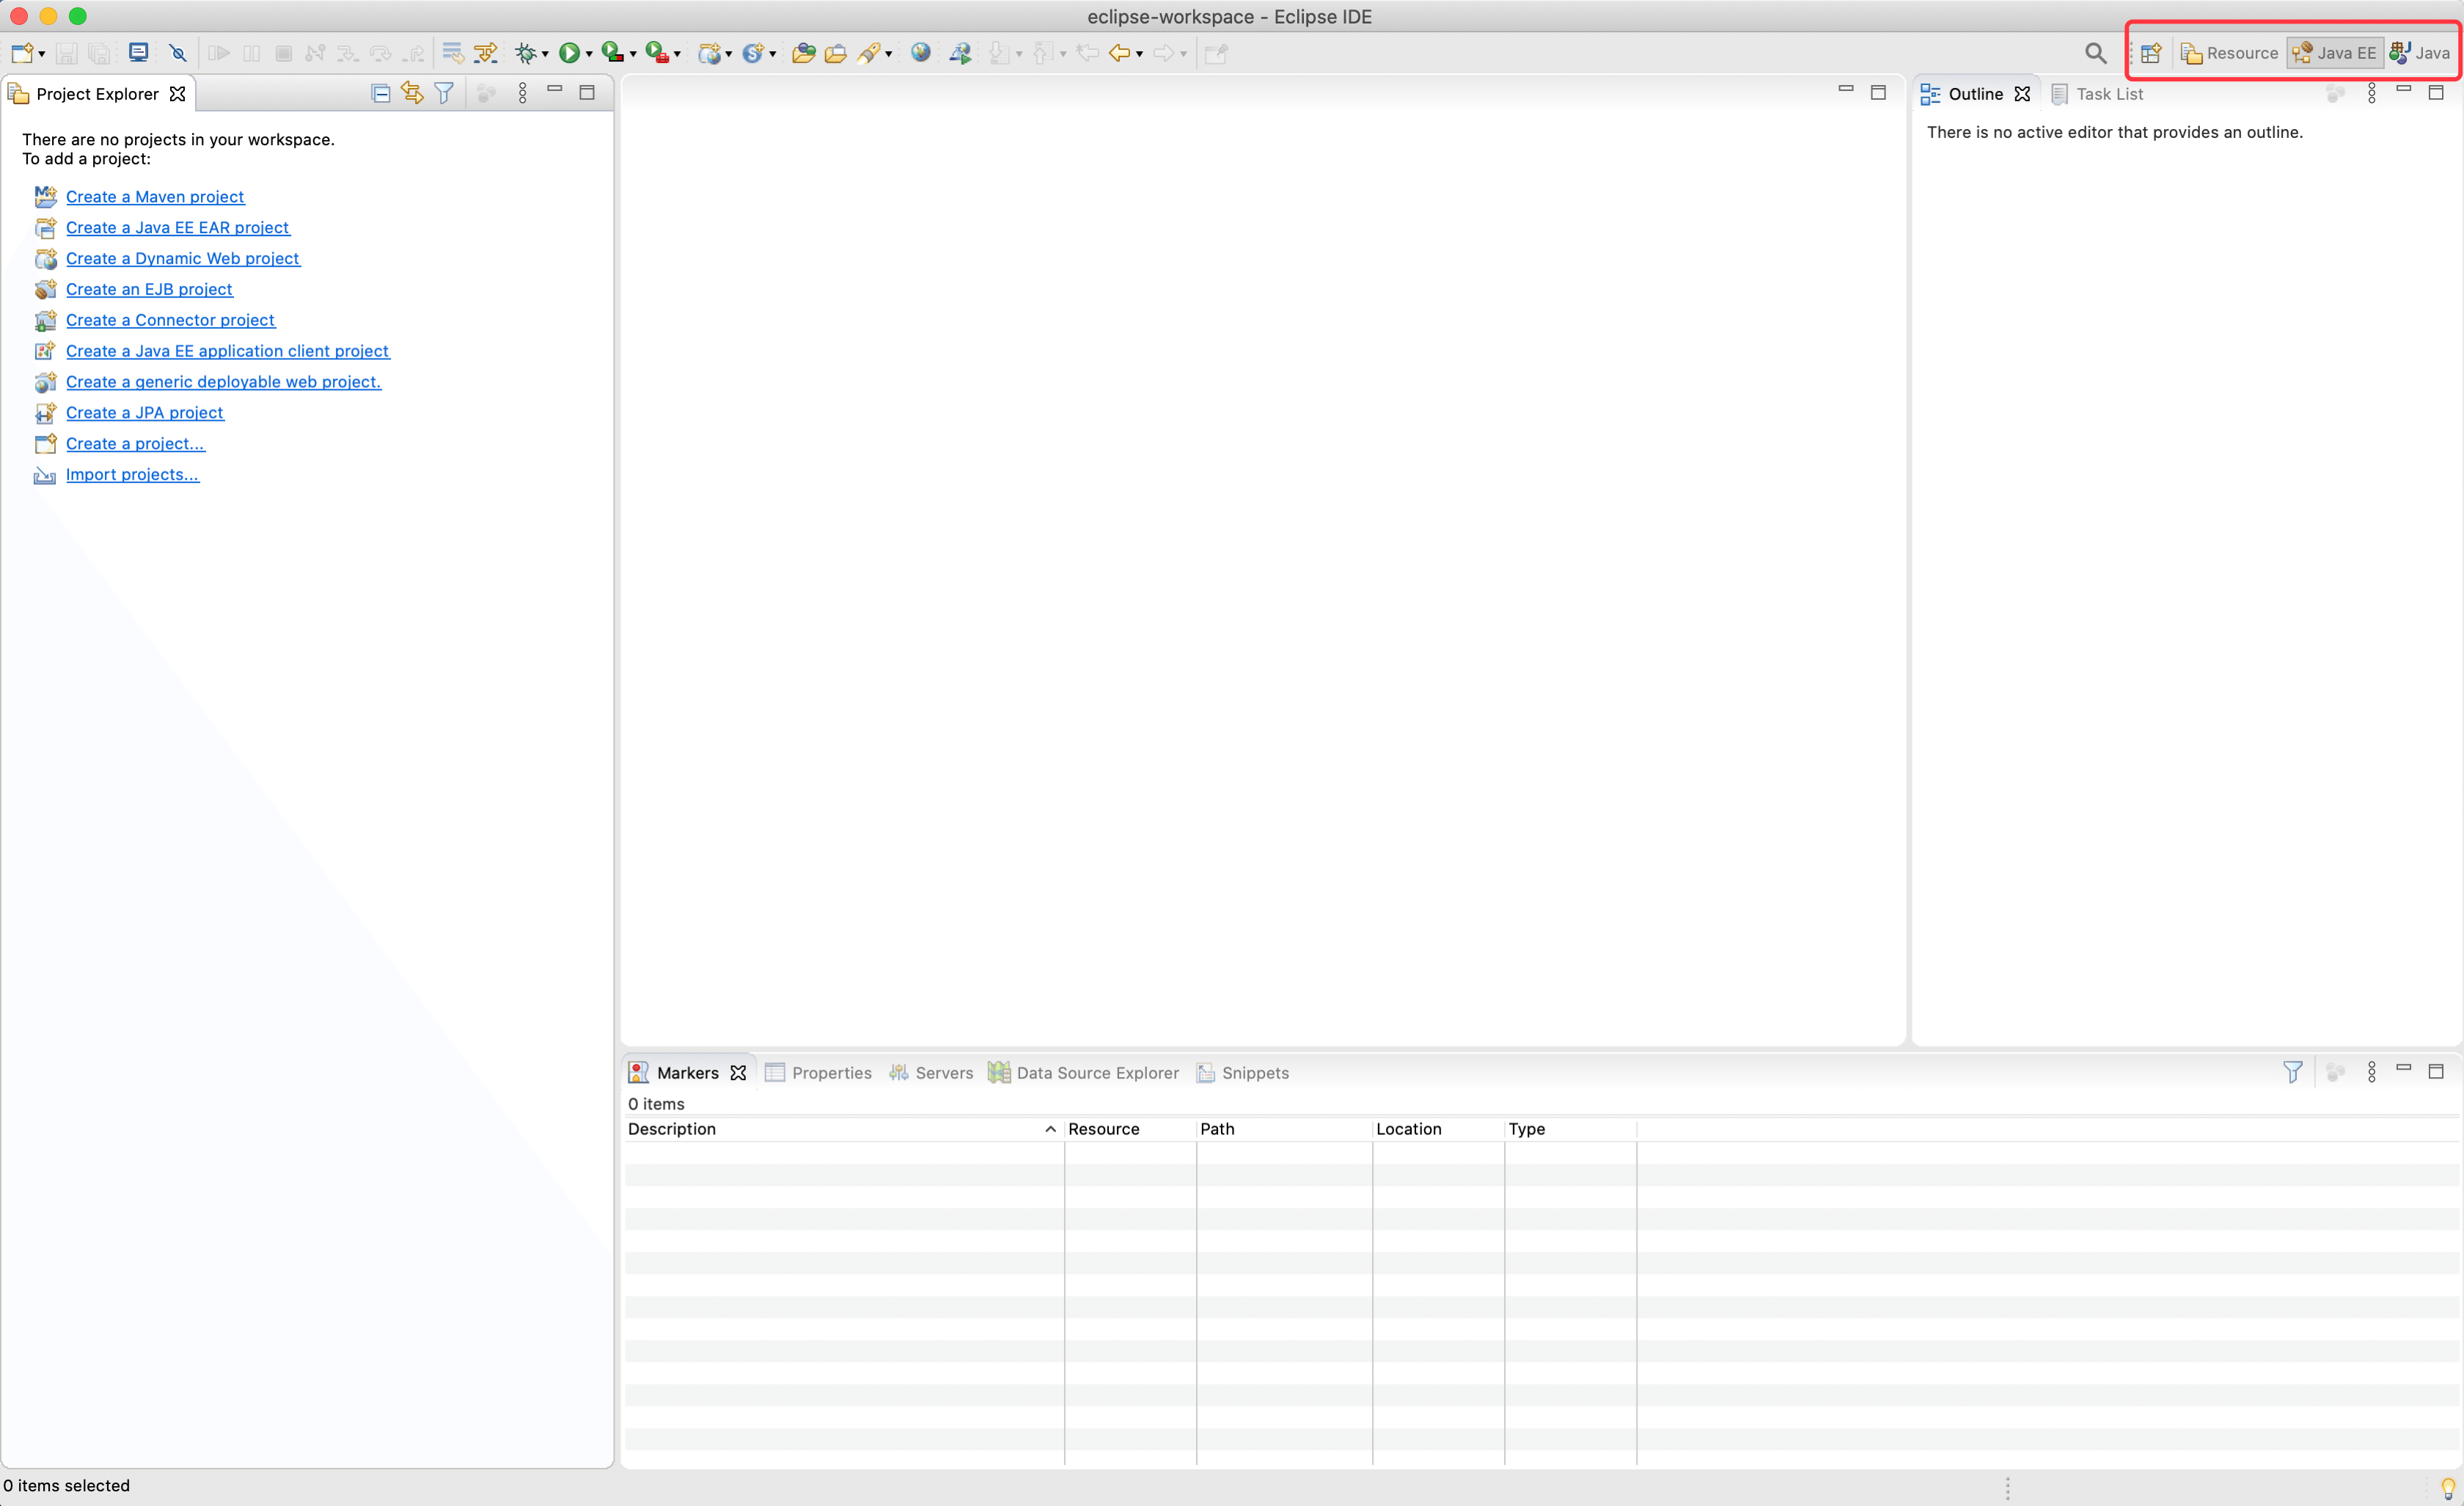
Task: Click the Open Type toolbar icon
Action: (803, 53)
